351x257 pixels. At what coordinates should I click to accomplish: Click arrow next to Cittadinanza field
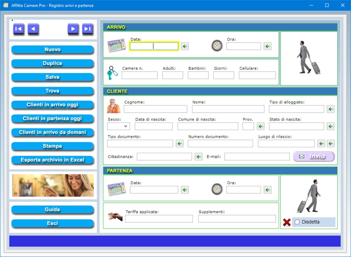199,157
